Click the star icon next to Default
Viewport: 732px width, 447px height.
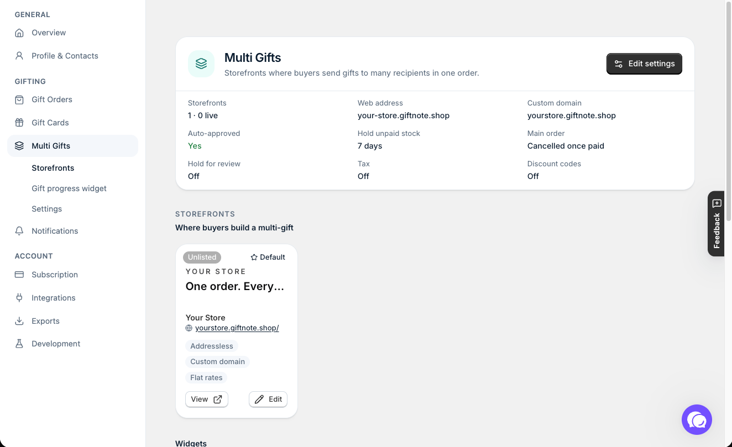pos(254,257)
